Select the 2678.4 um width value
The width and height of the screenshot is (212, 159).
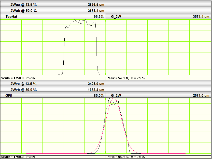coord(96,11)
